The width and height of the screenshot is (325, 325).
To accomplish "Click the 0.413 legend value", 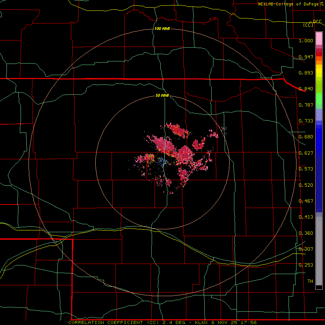I will pyautogui.click(x=306, y=217).
